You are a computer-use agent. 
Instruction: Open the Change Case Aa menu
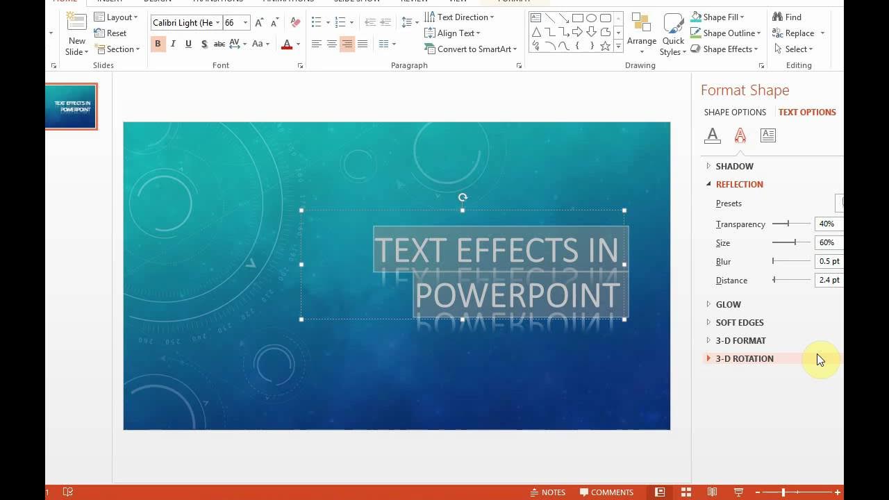click(x=260, y=44)
